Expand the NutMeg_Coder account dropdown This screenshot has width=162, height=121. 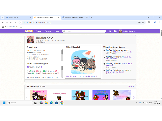127,31
